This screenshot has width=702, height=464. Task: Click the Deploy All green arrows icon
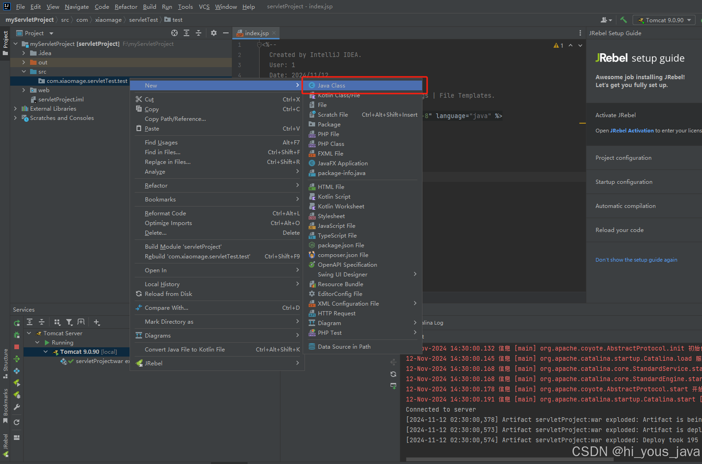(17, 359)
